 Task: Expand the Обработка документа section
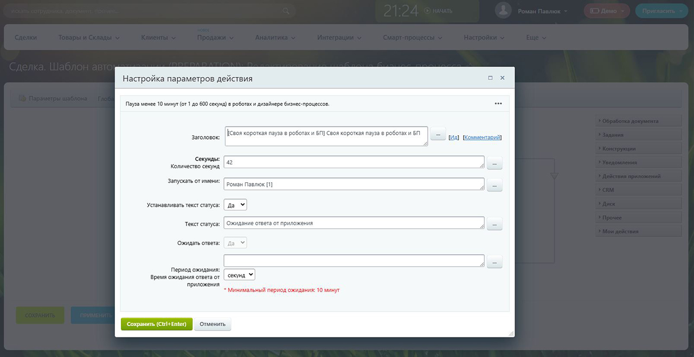pyautogui.click(x=638, y=121)
